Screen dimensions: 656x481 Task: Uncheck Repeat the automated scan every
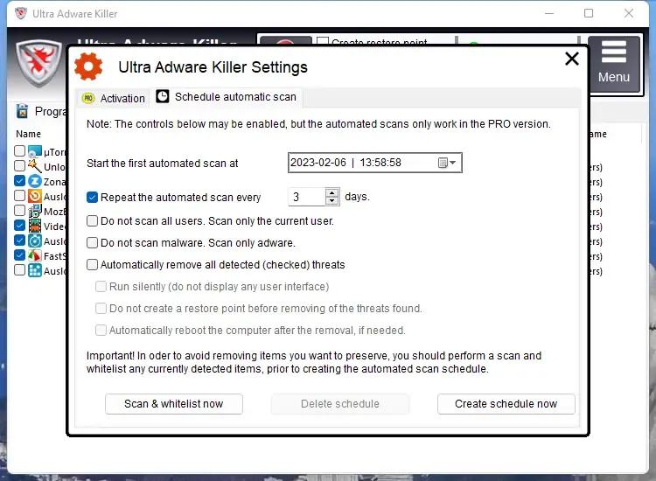(x=92, y=198)
